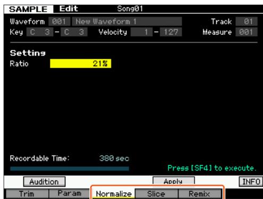The width and height of the screenshot is (263, 199).
Task: Switch to the Remix tab
Action: pyautogui.click(x=200, y=194)
